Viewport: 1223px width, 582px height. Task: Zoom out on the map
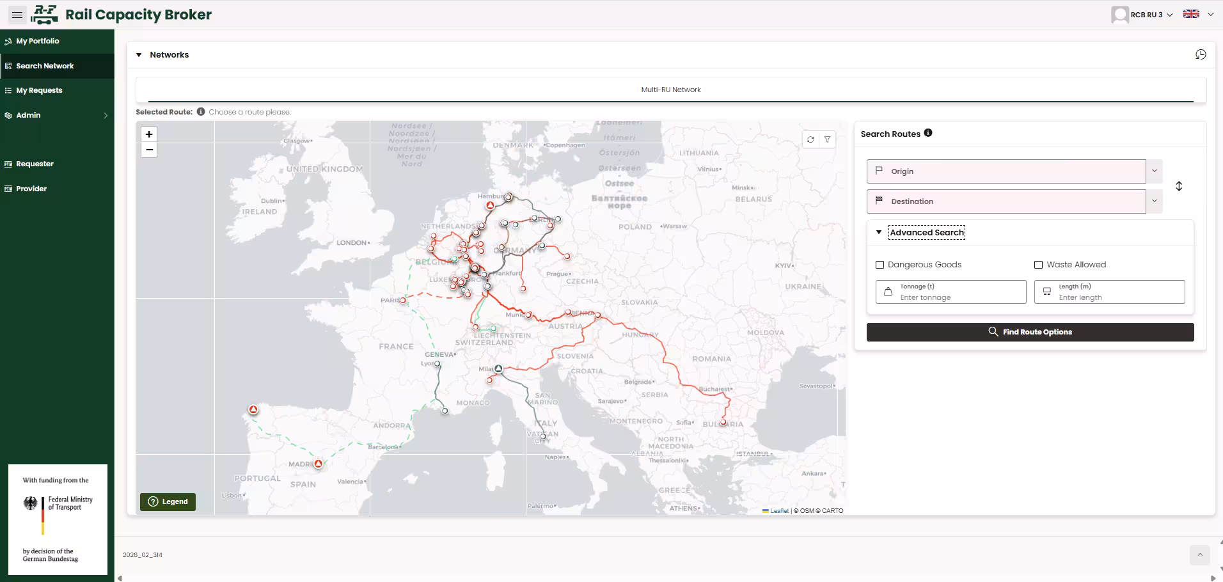[x=149, y=150]
